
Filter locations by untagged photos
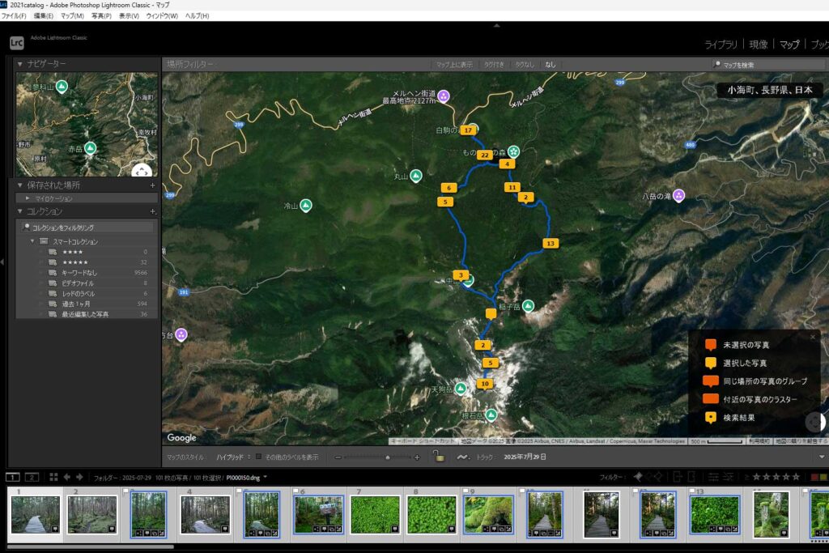point(524,64)
